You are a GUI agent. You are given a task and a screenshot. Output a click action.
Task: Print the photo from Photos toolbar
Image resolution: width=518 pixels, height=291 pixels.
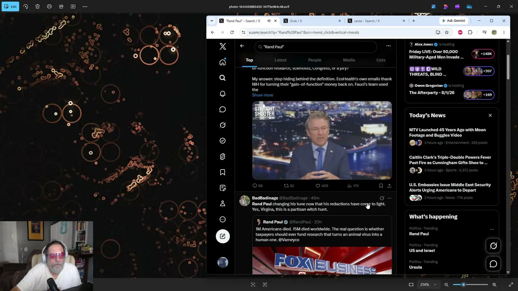[x=49, y=6]
